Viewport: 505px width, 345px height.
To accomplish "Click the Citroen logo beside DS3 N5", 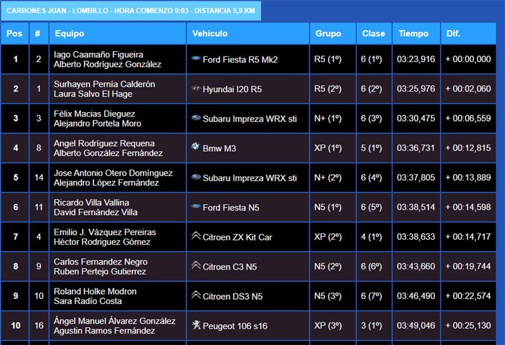I will click(x=196, y=295).
